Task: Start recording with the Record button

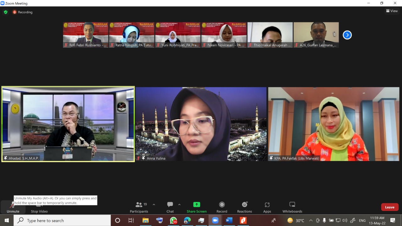Action: pos(222,207)
